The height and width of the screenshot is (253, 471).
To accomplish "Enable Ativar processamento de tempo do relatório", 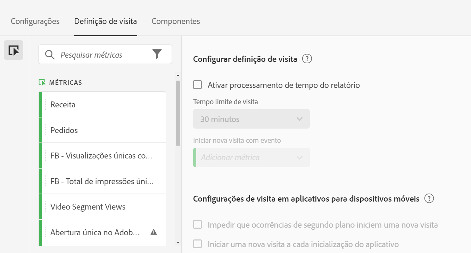I will click(198, 85).
